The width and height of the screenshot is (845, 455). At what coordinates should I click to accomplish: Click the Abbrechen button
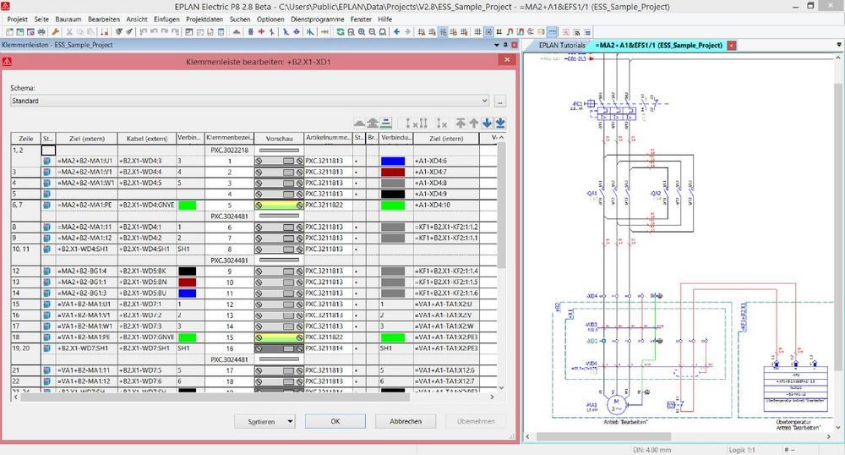coord(406,421)
